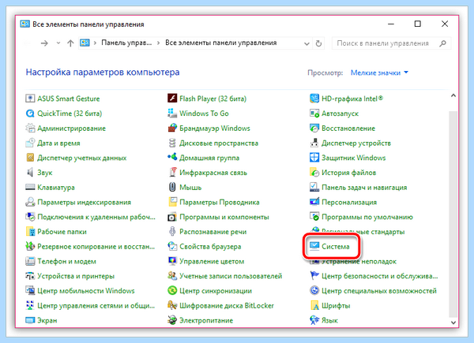Image resolution: width=474 pixels, height=343 pixels.
Task: Click the Мышь mouse icon
Action: tap(172, 188)
